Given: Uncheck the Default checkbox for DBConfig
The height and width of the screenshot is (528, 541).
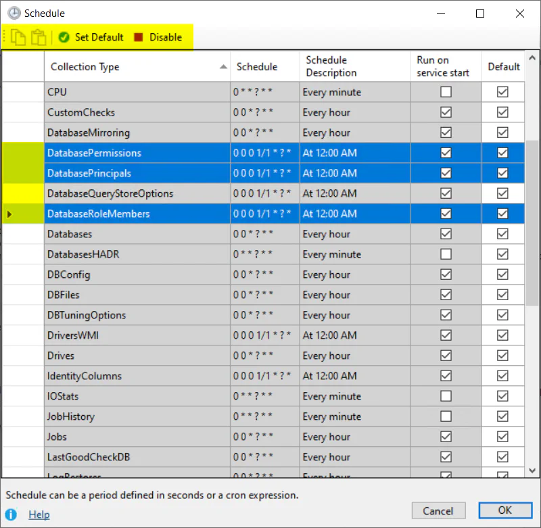Looking at the screenshot, I should click(x=502, y=274).
